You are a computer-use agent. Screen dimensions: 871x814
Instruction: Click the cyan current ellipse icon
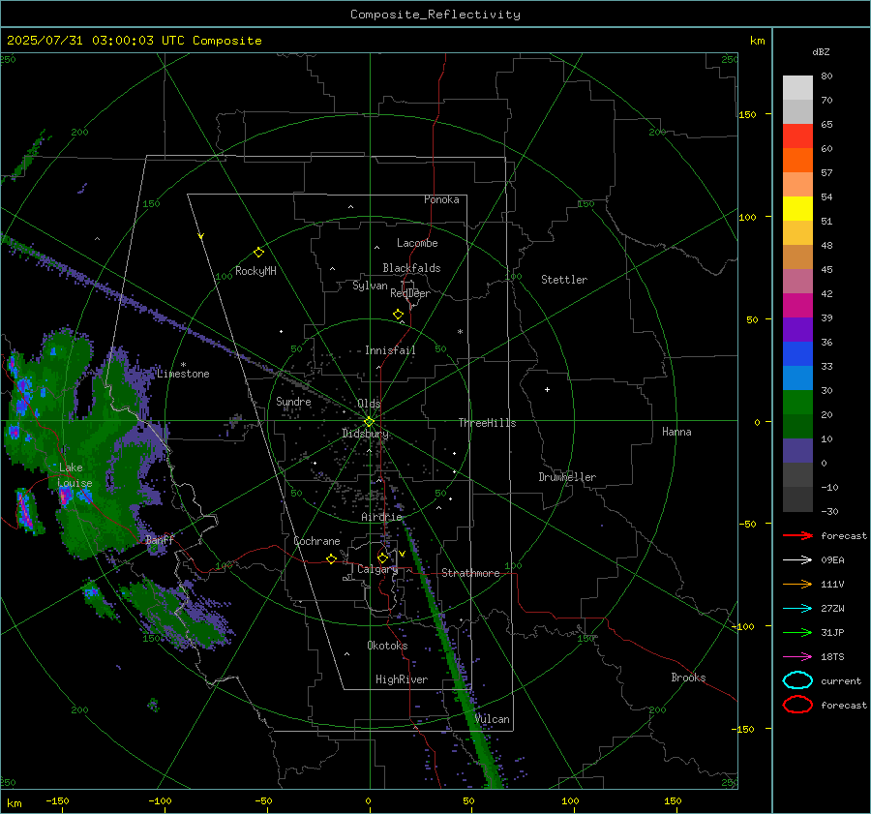(x=797, y=680)
